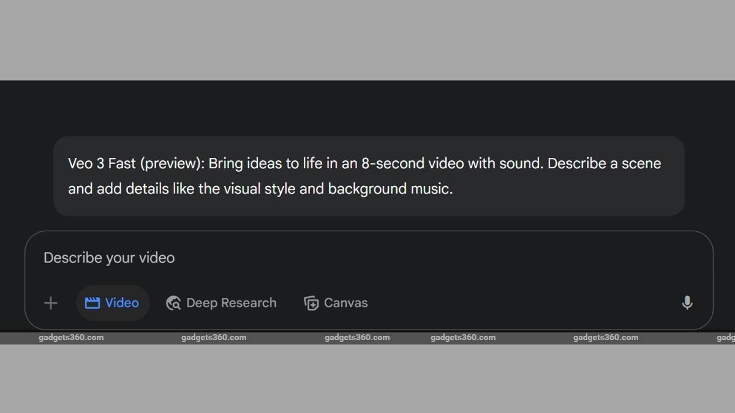This screenshot has height=413, width=735.
Task: Click the Canvas document icon
Action: coord(311,303)
